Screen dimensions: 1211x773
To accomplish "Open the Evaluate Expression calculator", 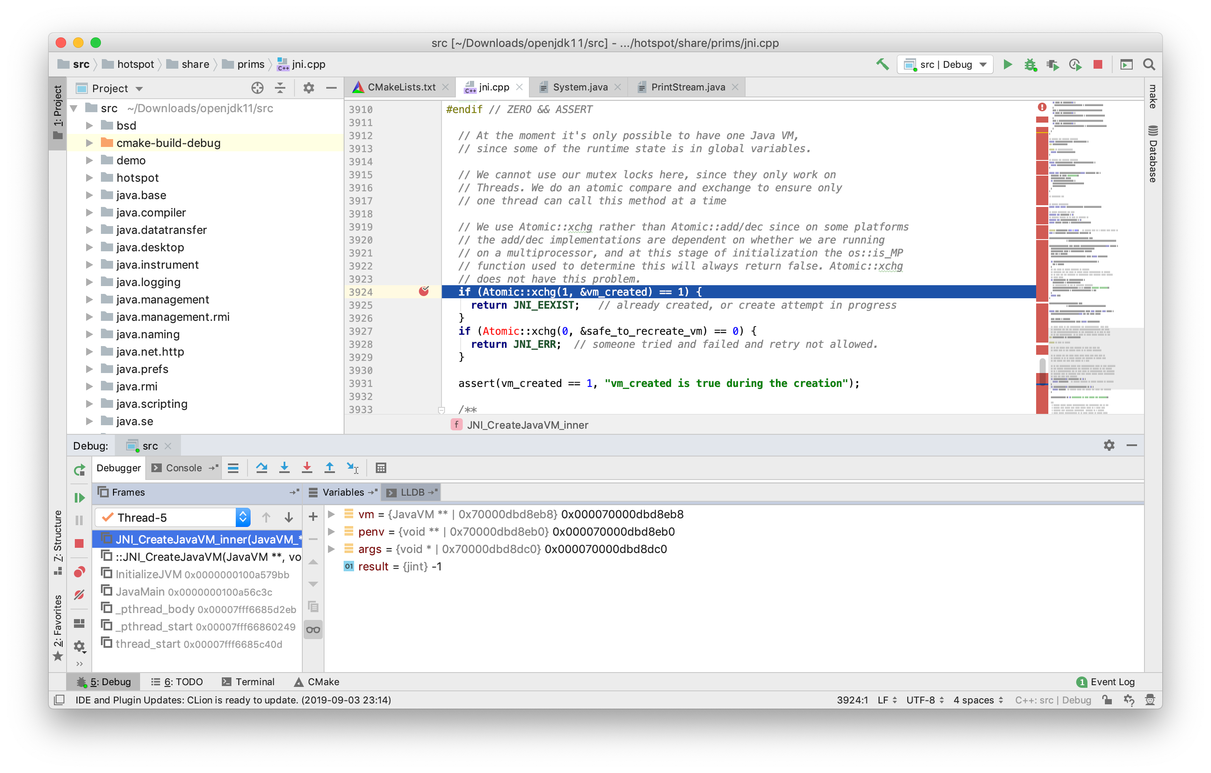I will [x=381, y=467].
